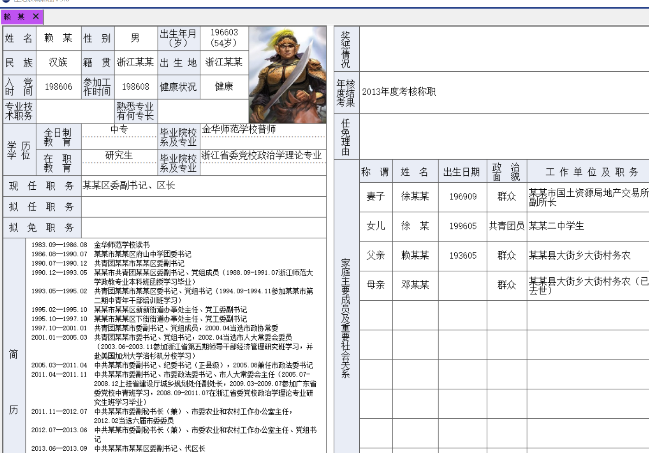Click resume line starting 2011.11—2012.07
The width and height of the screenshot is (649, 453).
coord(162,416)
